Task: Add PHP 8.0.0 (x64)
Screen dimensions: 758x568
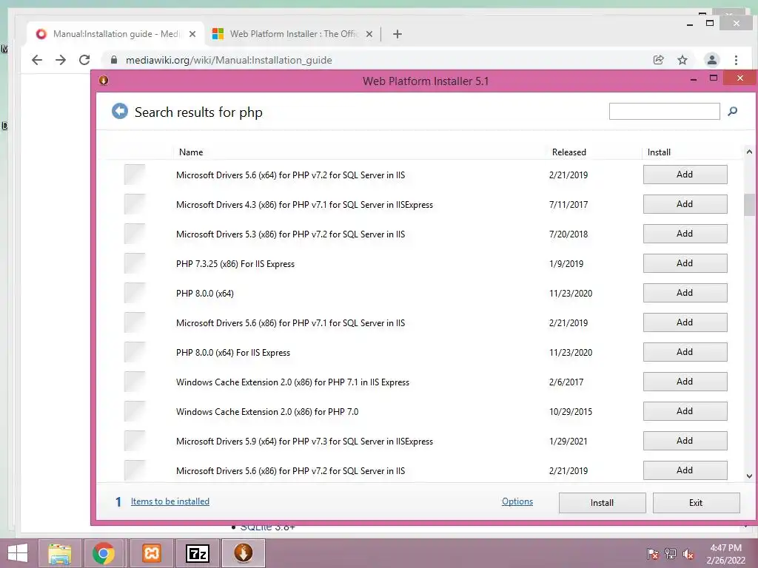Action: tap(685, 293)
